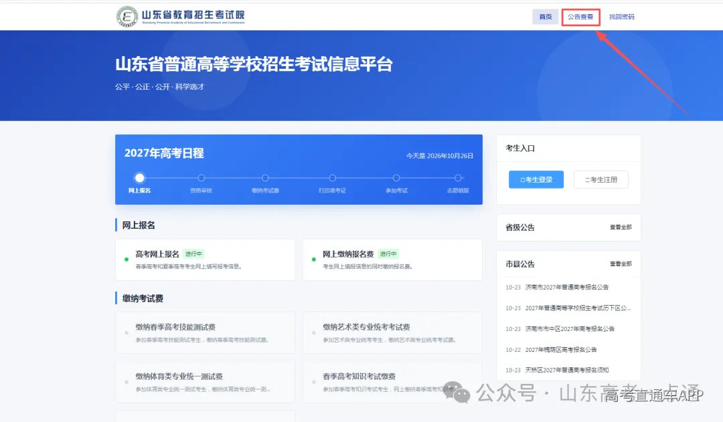Click the 进行中 badge beside 高考网上报名
The image size is (723, 422).
click(x=193, y=254)
